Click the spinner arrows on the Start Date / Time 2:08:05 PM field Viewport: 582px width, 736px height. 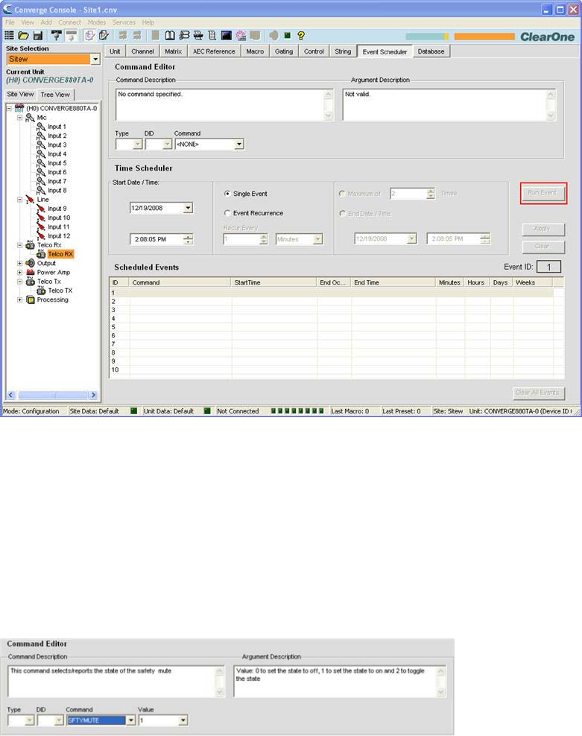pos(188,239)
